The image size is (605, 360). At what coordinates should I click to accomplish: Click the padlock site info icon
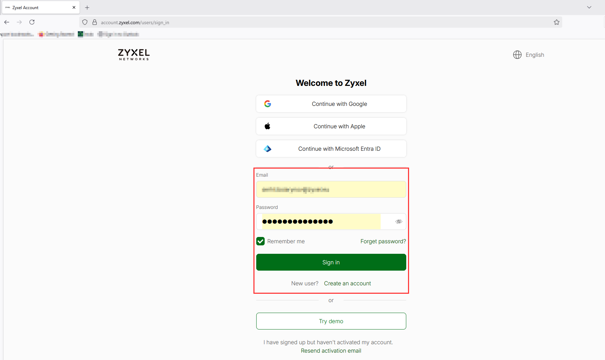[95, 22]
